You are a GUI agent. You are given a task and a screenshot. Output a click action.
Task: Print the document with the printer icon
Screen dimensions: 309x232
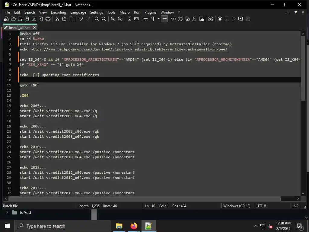click(48, 19)
